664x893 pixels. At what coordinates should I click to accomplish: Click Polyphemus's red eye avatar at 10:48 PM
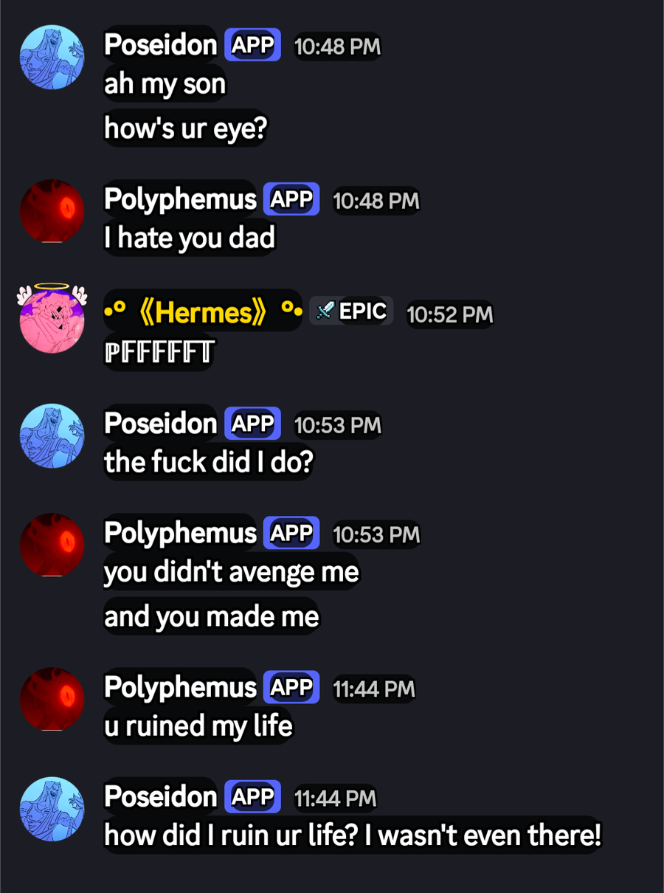[x=52, y=211]
